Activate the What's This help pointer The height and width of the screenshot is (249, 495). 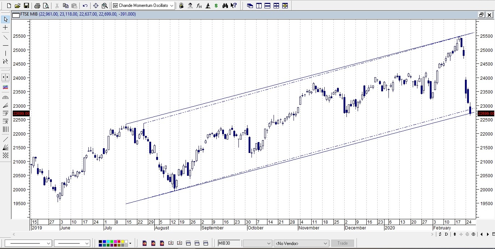(x=234, y=5)
